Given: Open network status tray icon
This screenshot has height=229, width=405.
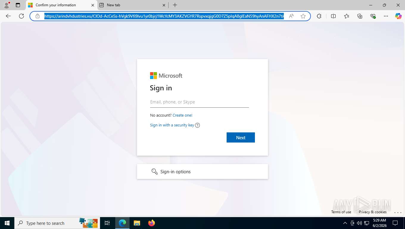Looking at the screenshot, I should pos(367,223).
